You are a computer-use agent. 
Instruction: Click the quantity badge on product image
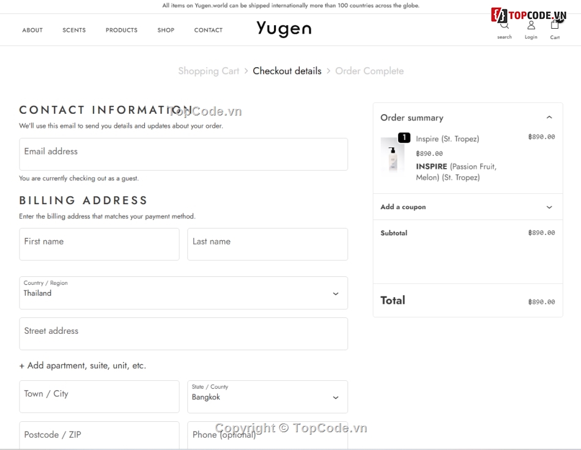click(404, 138)
